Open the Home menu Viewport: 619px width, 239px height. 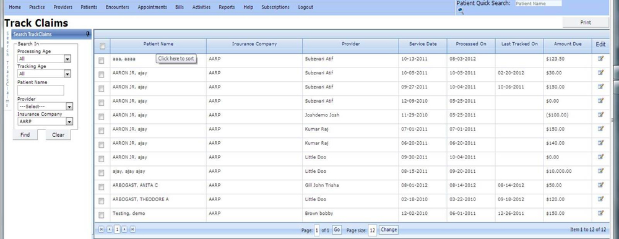15,7
